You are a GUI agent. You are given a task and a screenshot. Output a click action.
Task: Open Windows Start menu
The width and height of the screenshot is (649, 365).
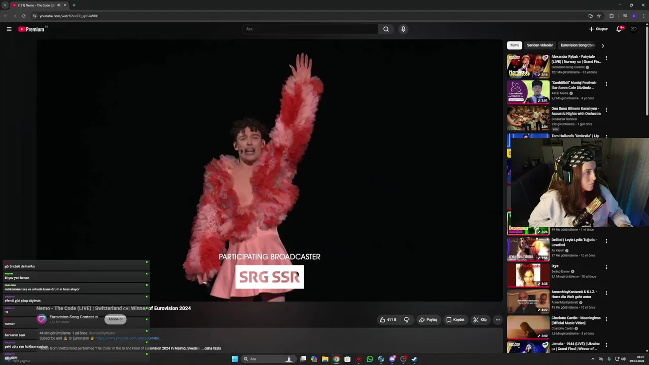[x=235, y=359]
